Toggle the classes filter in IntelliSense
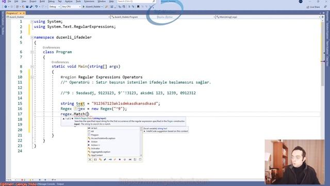This screenshot has width=330, height=186. (100, 160)
